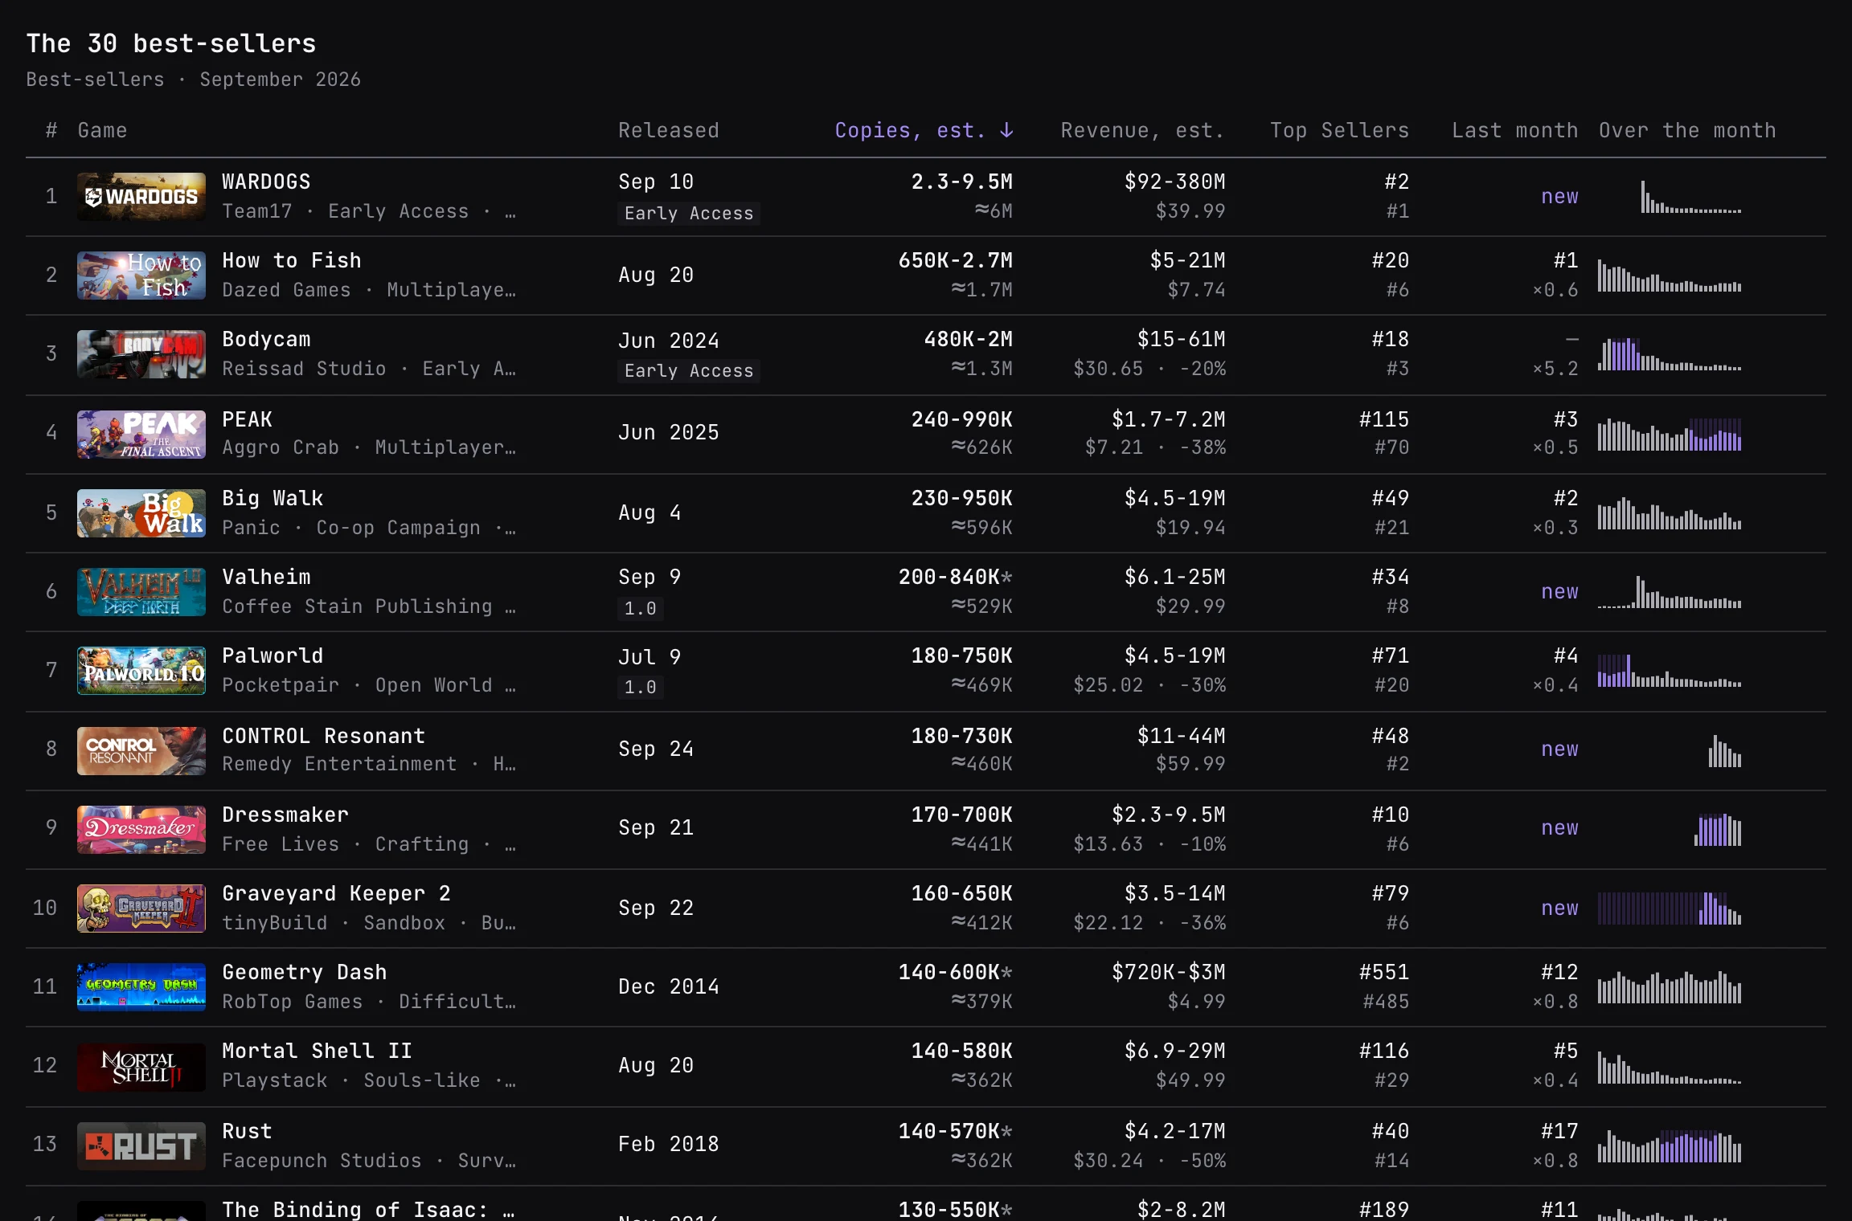Click the descending sort arrow icon
The image size is (1852, 1221).
click(x=1006, y=130)
